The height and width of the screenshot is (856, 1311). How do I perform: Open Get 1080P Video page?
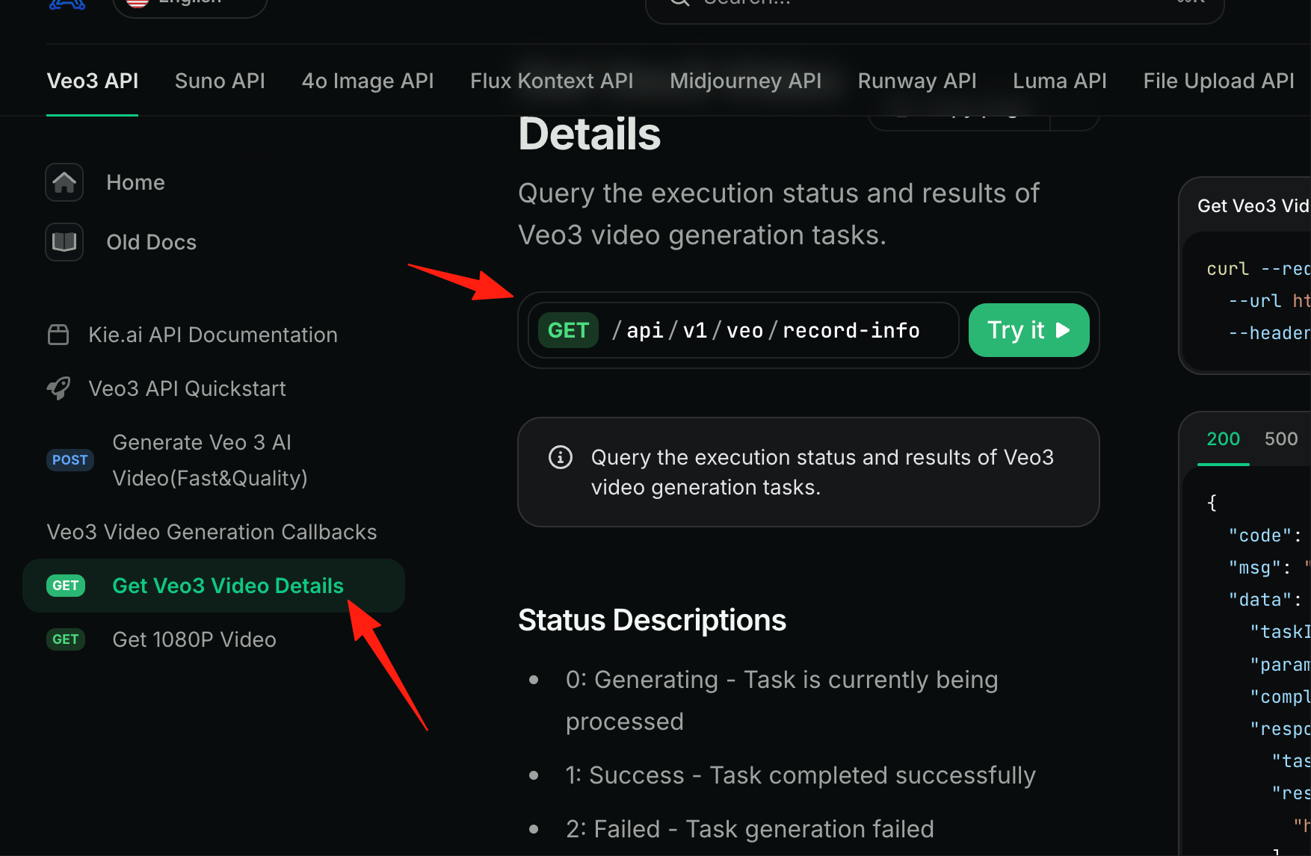(x=194, y=639)
